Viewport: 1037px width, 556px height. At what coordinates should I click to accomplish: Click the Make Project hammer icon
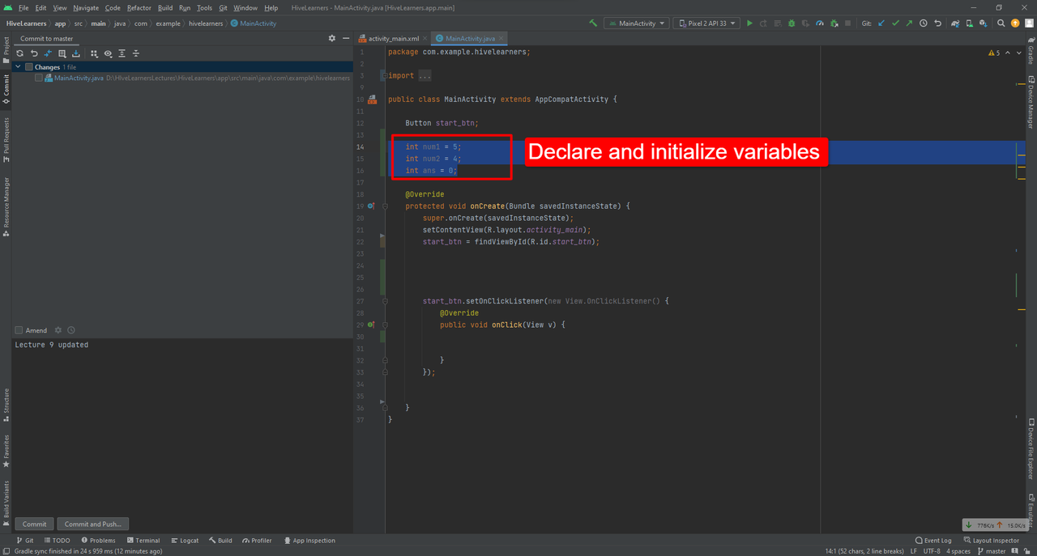(593, 23)
